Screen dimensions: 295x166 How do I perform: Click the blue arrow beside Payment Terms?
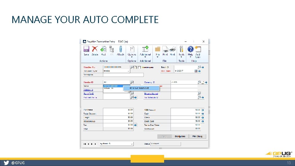[135, 97]
